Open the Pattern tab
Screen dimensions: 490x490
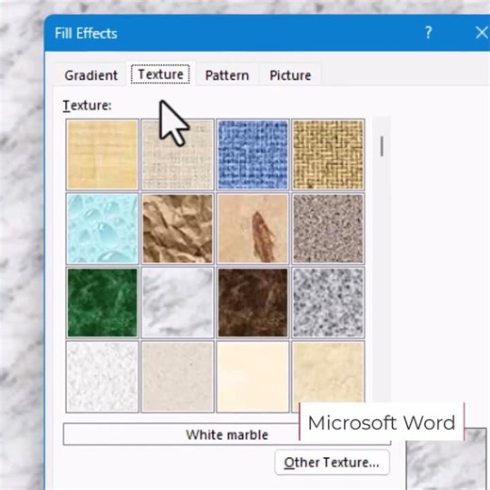[227, 75]
